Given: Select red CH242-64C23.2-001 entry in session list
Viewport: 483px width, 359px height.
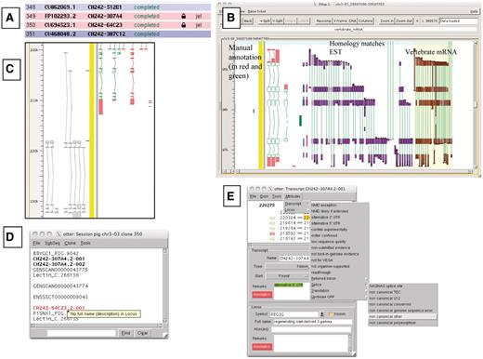Looking at the screenshot, I should pyautogui.click(x=59, y=308).
